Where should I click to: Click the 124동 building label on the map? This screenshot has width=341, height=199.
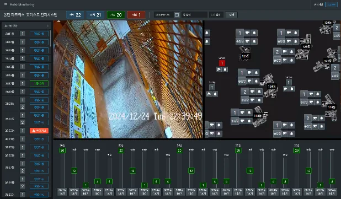(x=272, y=87)
